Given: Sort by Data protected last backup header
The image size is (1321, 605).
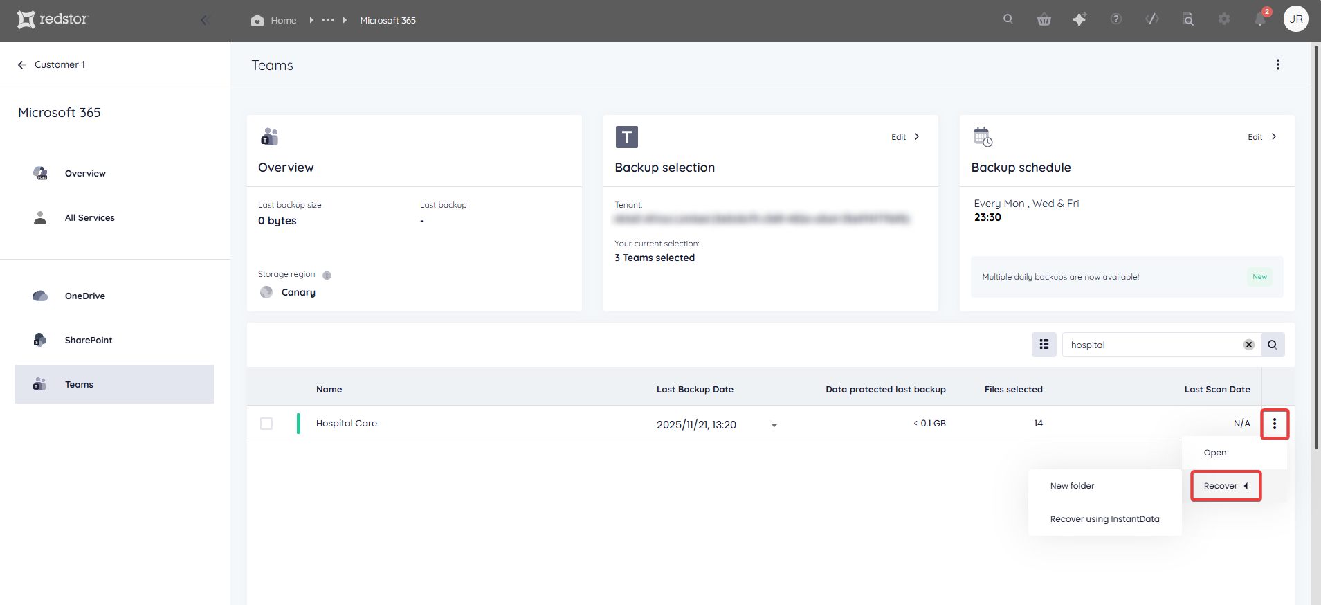Looking at the screenshot, I should click(x=886, y=390).
